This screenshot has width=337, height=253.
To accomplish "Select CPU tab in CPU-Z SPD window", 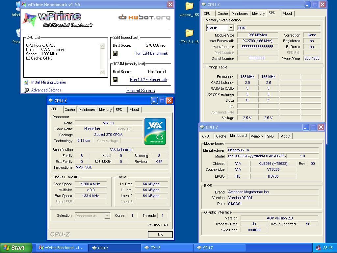I will 207,13.
